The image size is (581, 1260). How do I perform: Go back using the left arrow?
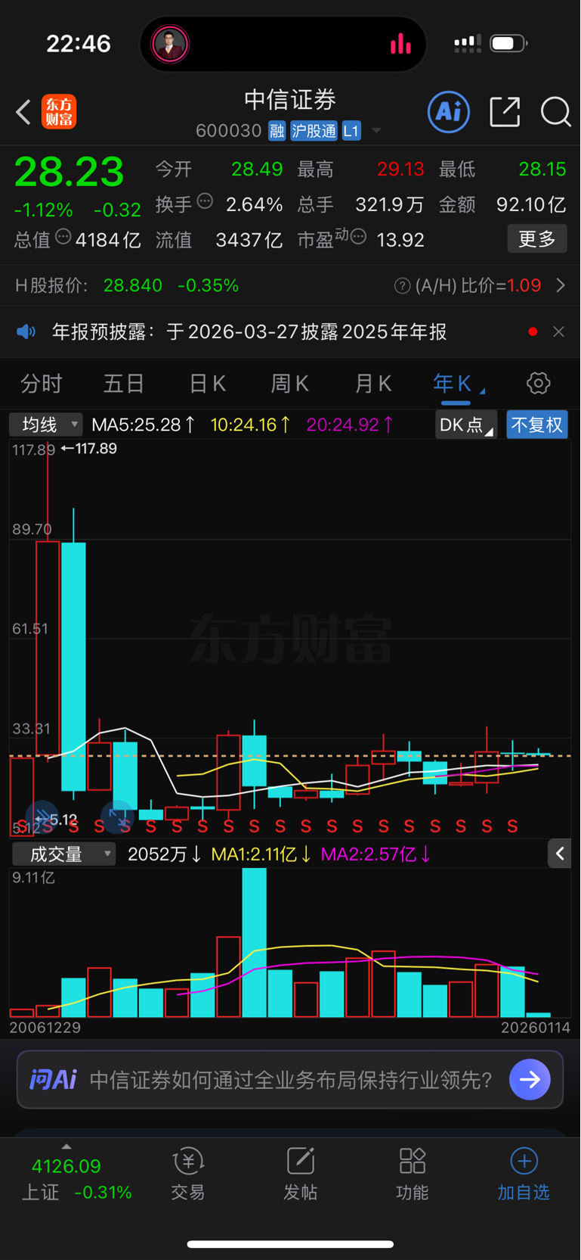pos(23,113)
